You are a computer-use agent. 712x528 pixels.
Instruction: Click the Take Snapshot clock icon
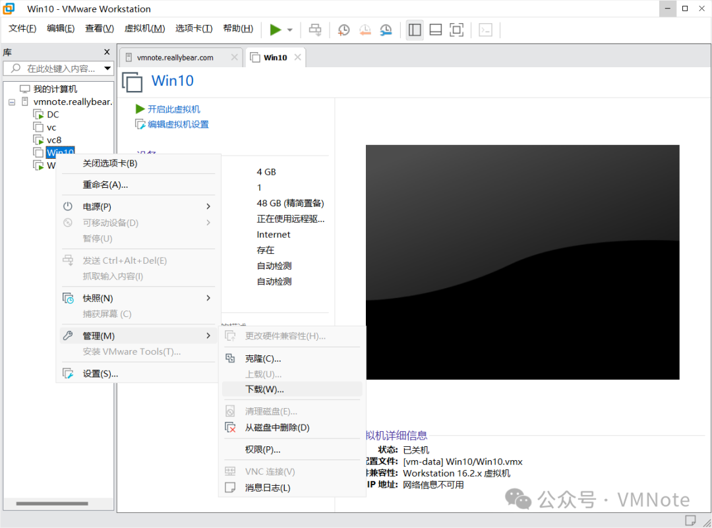click(343, 30)
